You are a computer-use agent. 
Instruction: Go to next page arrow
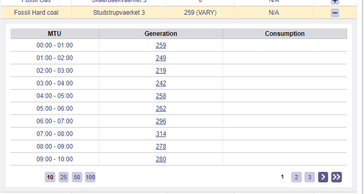point(323,177)
